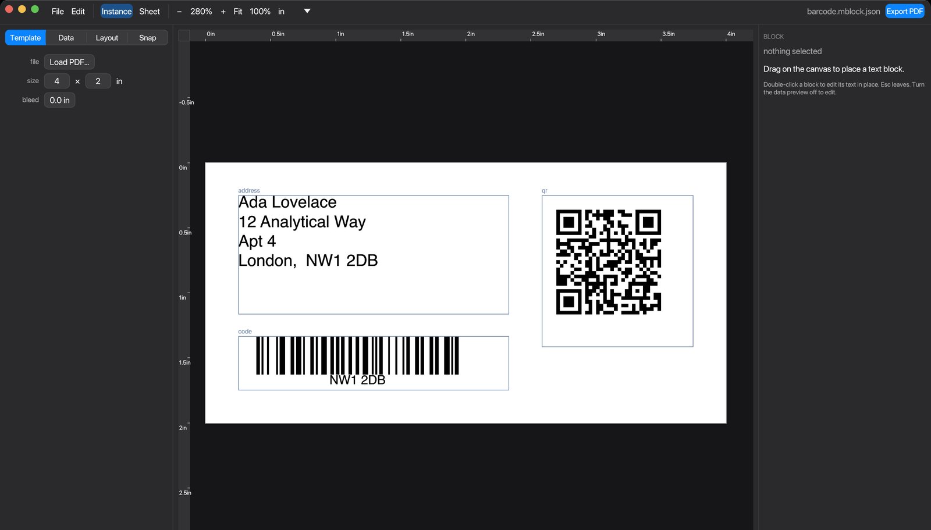931x530 pixels.
Task: Switch to Sheet view
Action: click(x=150, y=11)
